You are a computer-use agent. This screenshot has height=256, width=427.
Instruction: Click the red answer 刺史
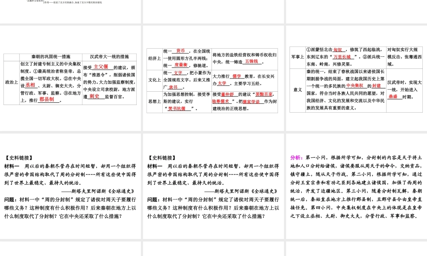[94, 96]
